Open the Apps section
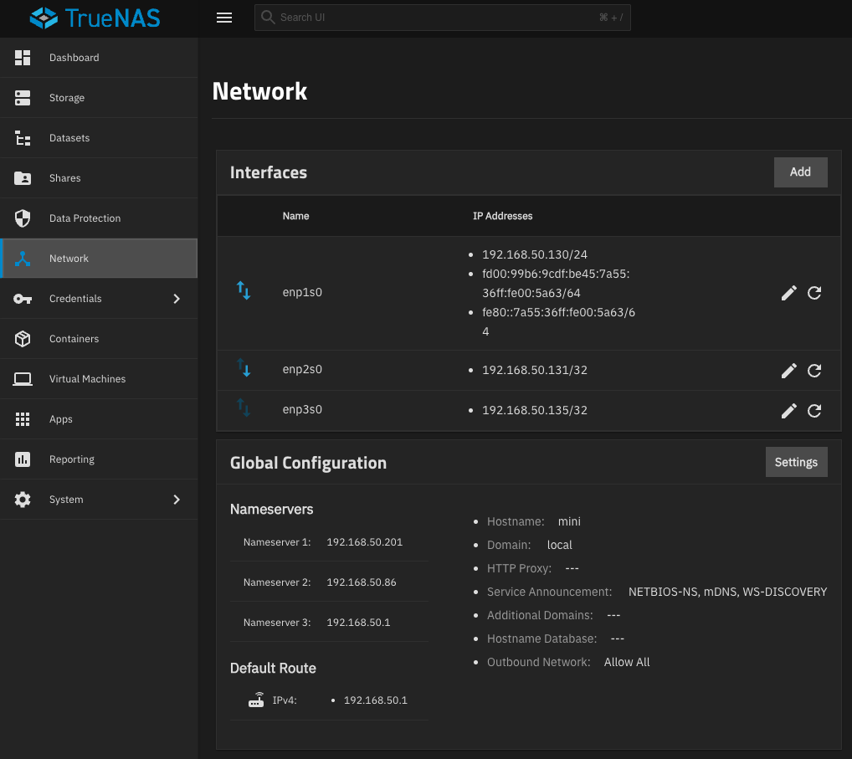The image size is (852, 759). (x=61, y=419)
